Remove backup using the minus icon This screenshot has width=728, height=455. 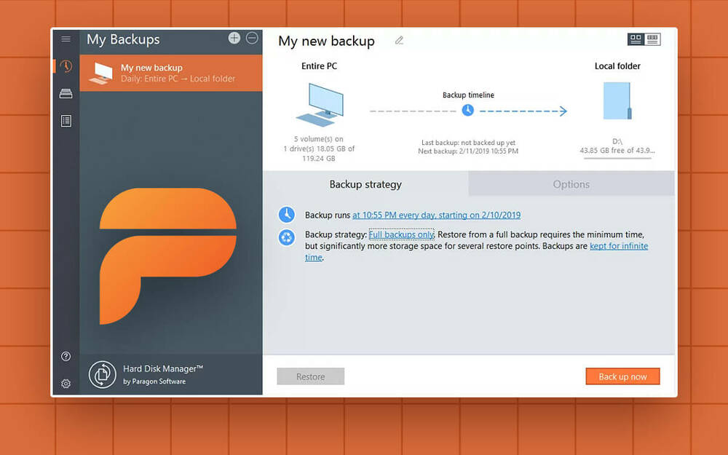pos(252,39)
